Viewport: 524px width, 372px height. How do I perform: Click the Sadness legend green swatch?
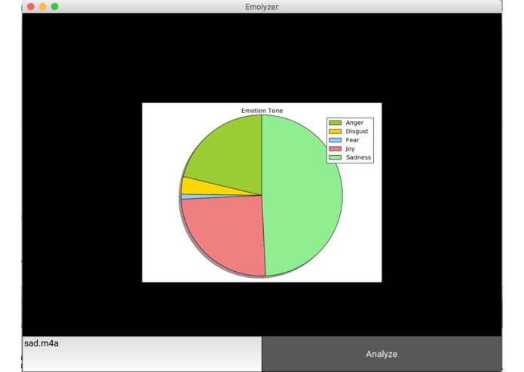tap(336, 157)
